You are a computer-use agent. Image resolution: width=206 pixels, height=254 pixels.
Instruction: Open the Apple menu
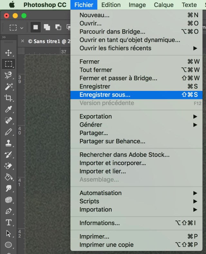click(x=12, y=5)
